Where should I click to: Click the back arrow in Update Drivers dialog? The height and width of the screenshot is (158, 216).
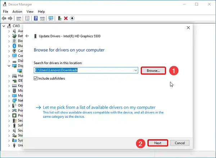27,36
